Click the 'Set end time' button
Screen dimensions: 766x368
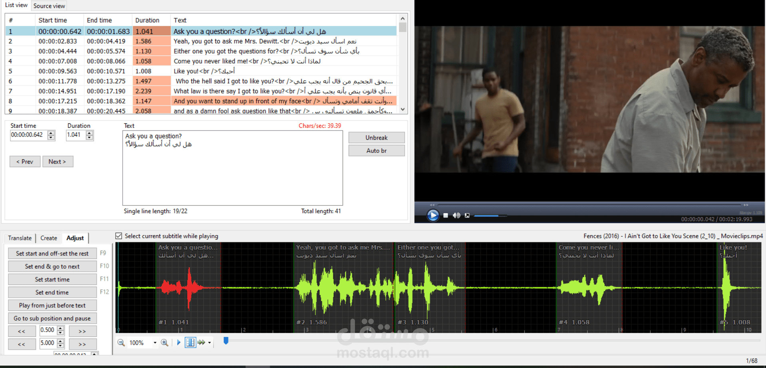click(52, 292)
